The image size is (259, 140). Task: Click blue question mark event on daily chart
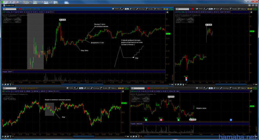point(231,120)
